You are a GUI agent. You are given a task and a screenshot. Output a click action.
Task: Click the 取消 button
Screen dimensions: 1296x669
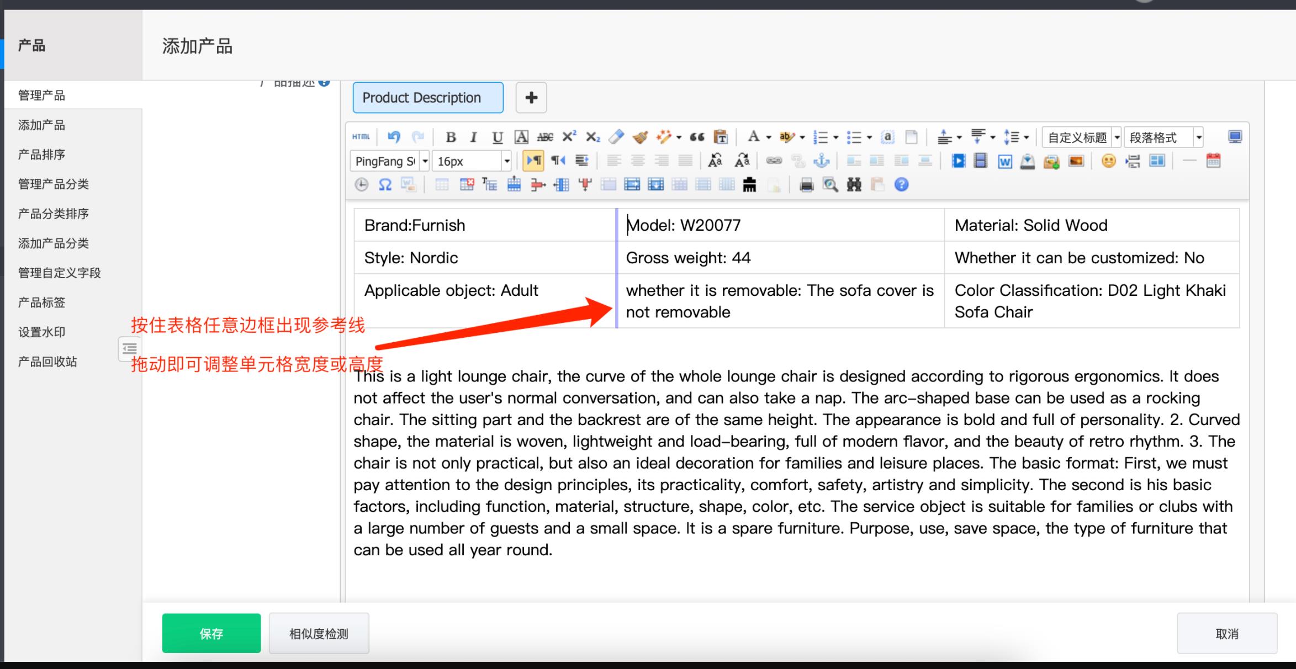click(1226, 633)
